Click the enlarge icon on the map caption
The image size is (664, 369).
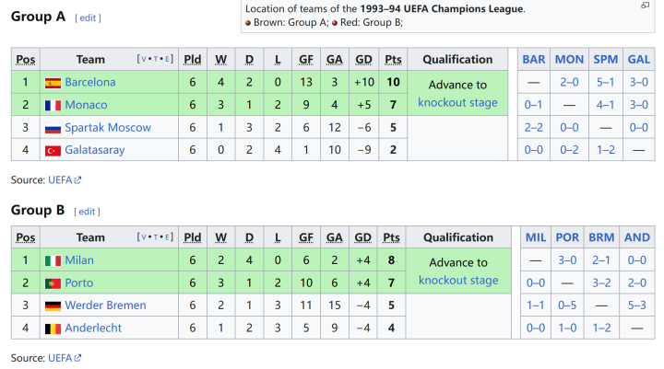(645, 6)
